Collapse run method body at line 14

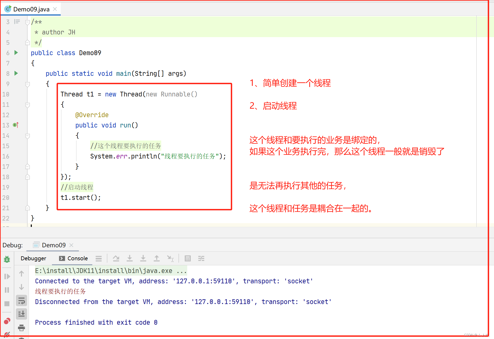point(27,136)
